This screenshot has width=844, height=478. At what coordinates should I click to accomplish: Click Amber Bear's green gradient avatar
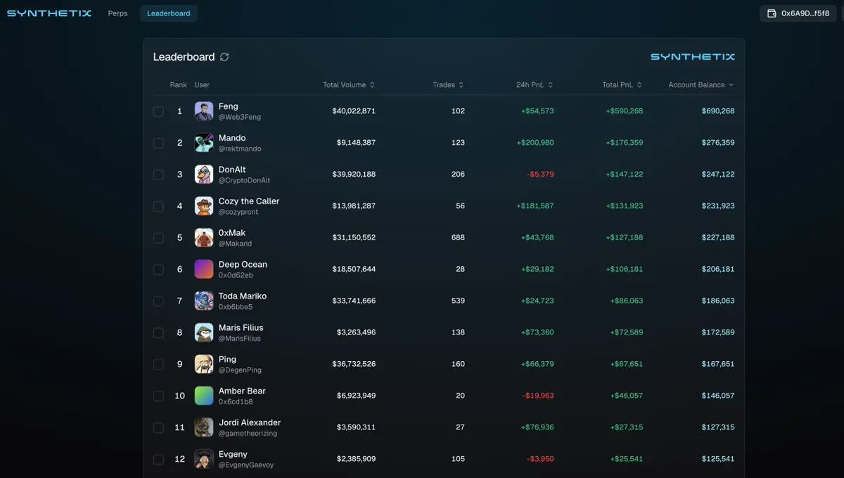point(204,396)
